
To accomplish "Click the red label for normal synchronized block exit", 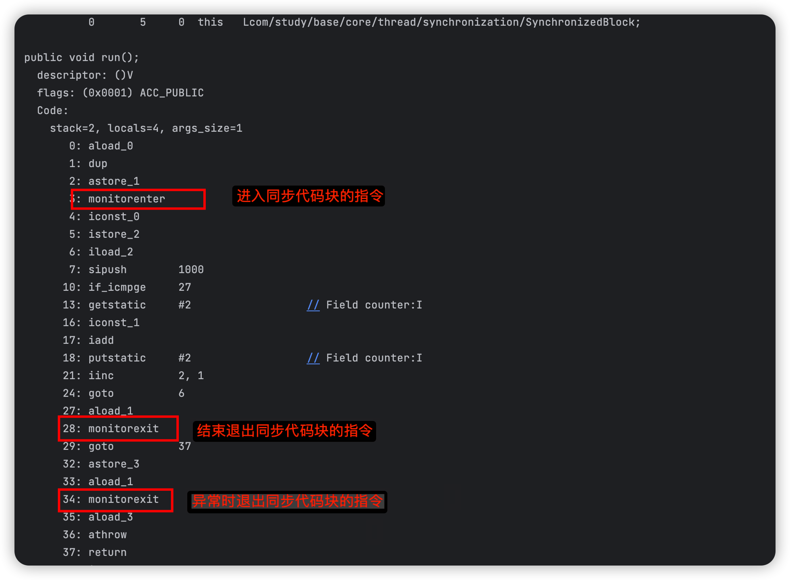I will coord(284,431).
